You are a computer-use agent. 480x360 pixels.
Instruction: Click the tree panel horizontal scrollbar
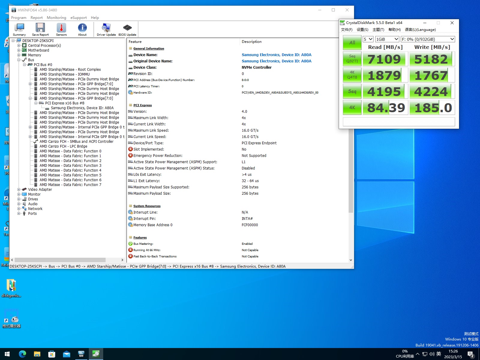point(60,260)
